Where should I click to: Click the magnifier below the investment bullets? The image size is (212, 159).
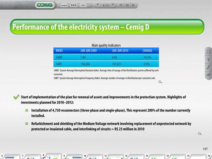(x=200, y=133)
